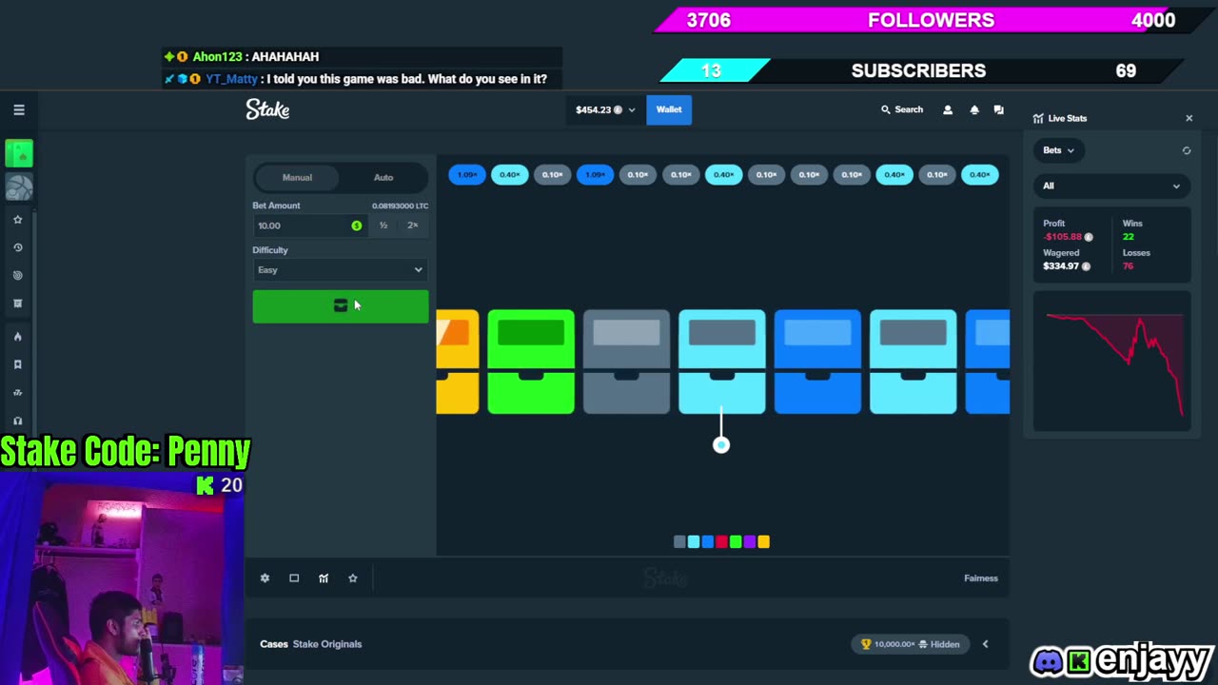1218x685 pixels.
Task: Click the green open case bet button
Action: coord(340,305)
